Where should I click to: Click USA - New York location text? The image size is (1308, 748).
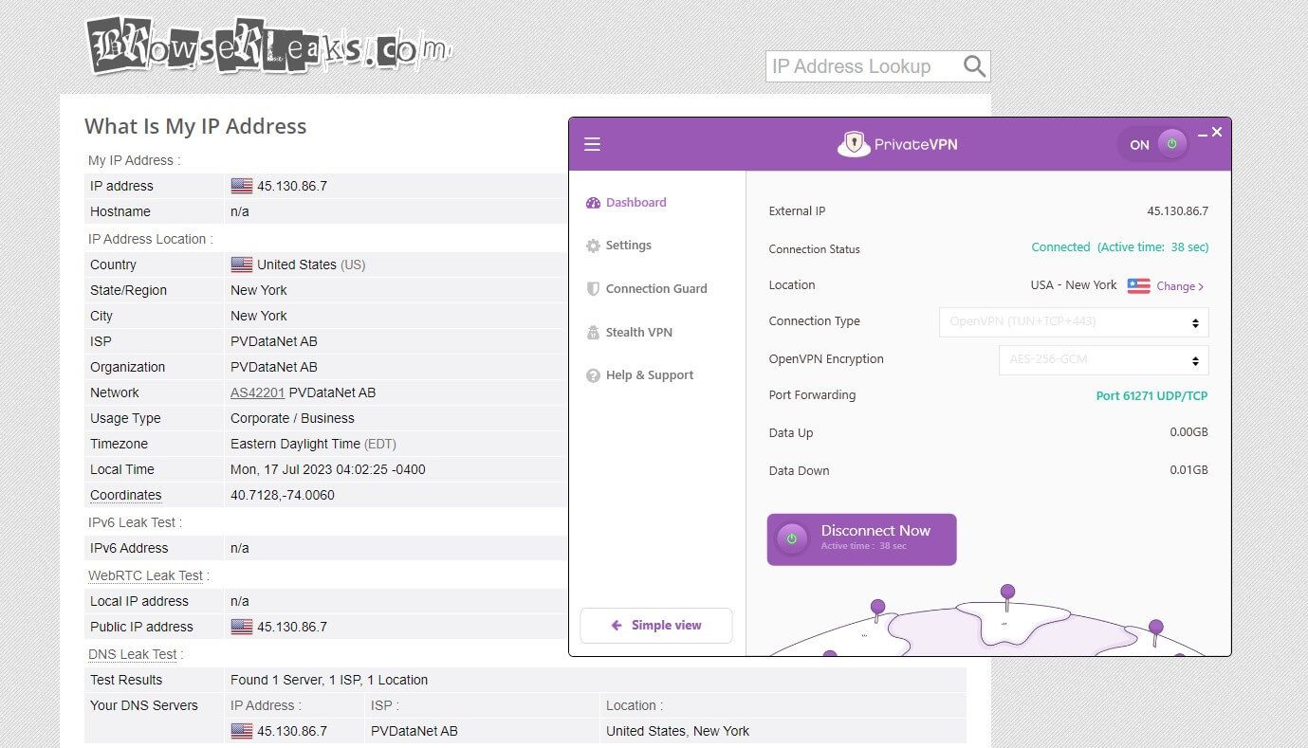coord(1074,285)
